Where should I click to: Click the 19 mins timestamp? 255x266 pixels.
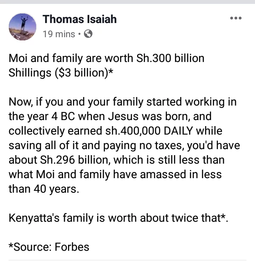(x=59, y=34)
